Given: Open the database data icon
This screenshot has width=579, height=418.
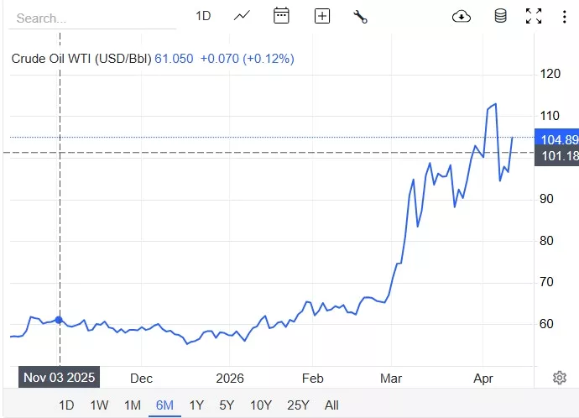Looking at the screenshot, I should pos(501,16).
